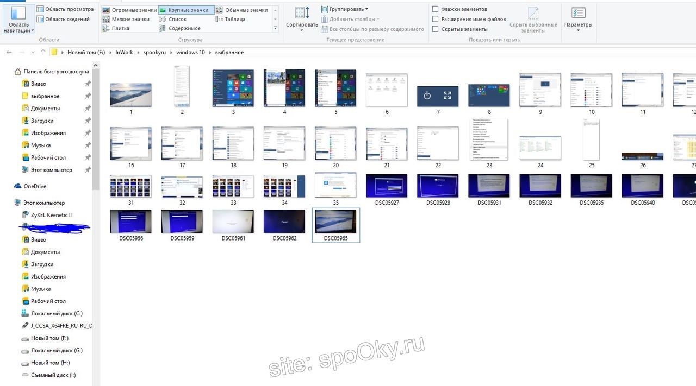The height and width of the screenshot is (386, 696).
Task: Enable the Флажки элементов checkbox
Action: pyautogui.click(x=436, y=9)
